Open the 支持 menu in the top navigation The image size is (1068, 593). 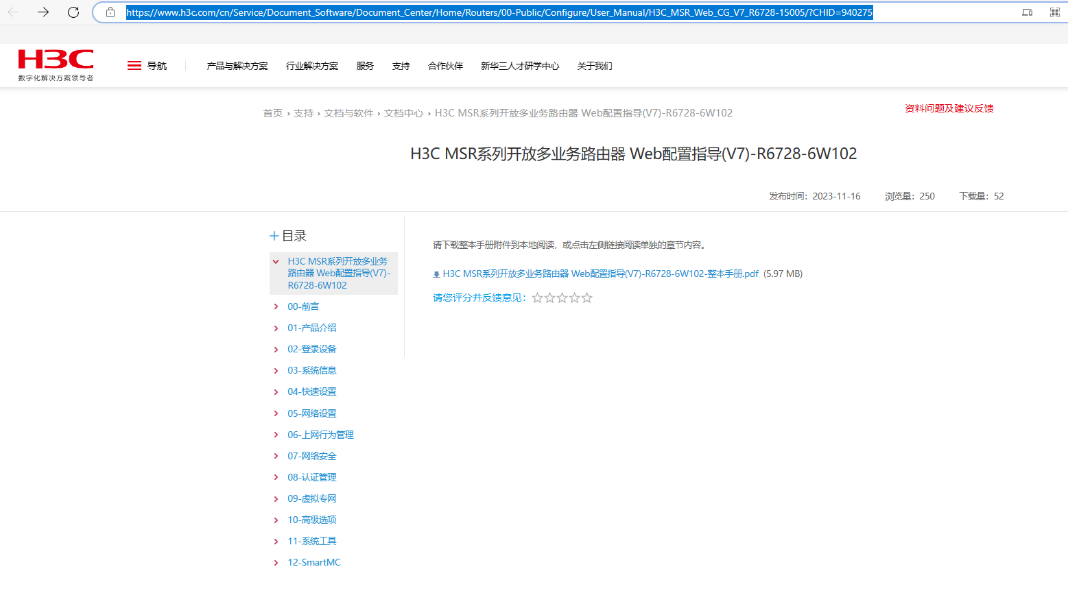[x=401, y=66]
